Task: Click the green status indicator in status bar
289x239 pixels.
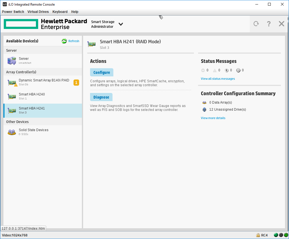Action: 276,235
